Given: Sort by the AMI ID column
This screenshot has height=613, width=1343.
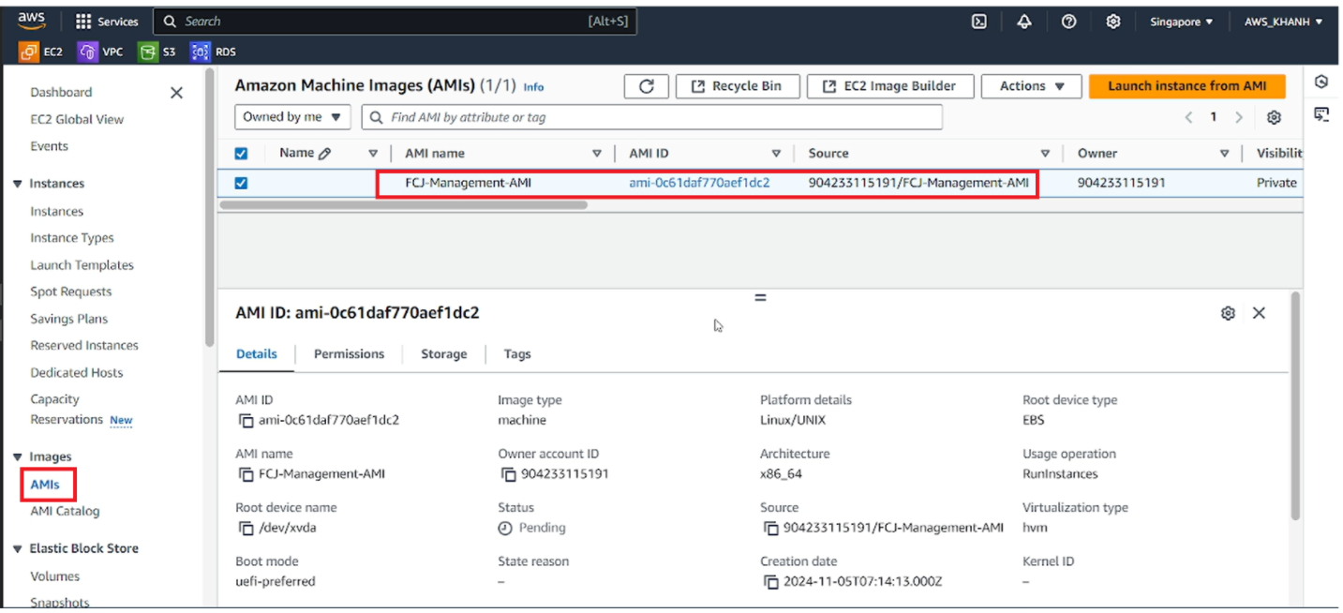Looking at the screenshot, I should (776, 154).
